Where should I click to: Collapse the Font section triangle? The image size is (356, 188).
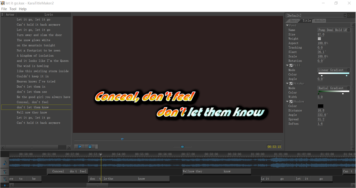[287, 25]
